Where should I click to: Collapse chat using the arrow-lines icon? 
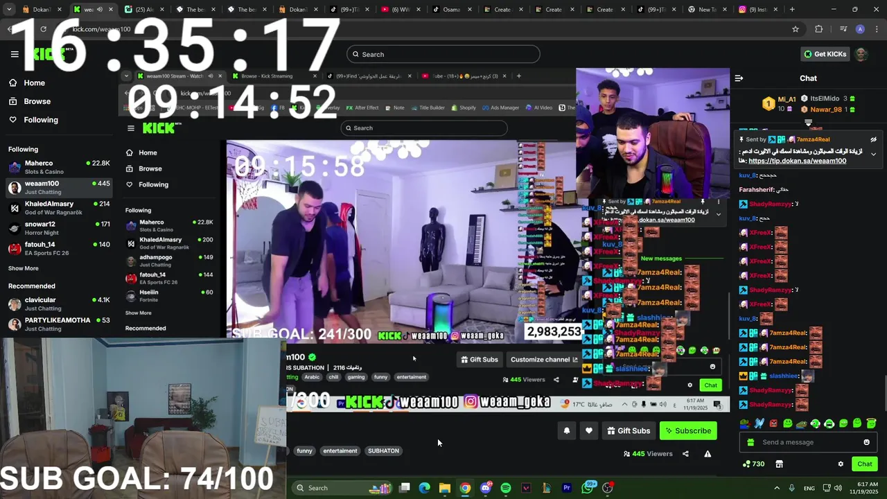click(x=739, y=78)
